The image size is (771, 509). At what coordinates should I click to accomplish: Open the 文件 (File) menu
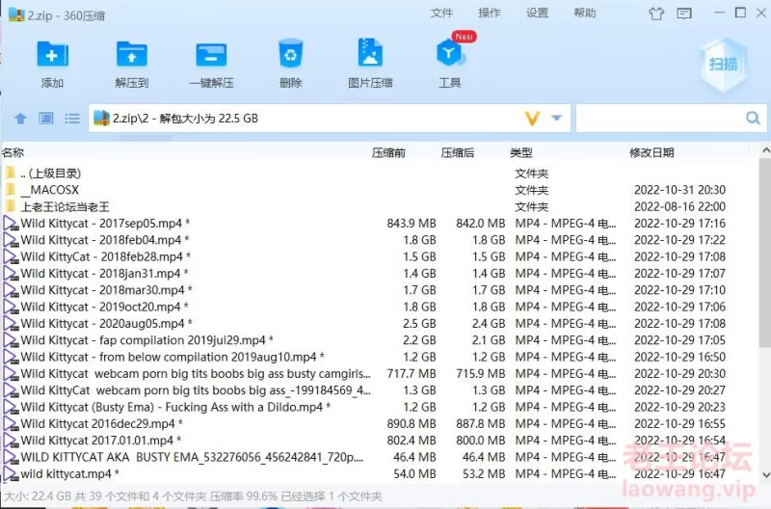click(x=441, y=13)
